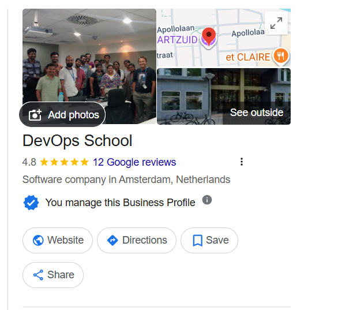The width and height of the screenshot is (338, 310).
Task: Open the three-dot more options menu
Action: point(242,162)
